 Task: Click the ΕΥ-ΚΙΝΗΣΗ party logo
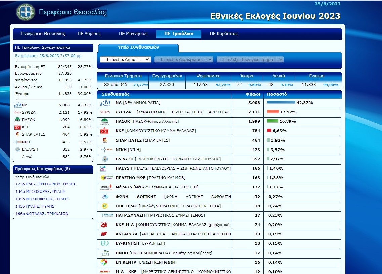click(x=104, y=243)
